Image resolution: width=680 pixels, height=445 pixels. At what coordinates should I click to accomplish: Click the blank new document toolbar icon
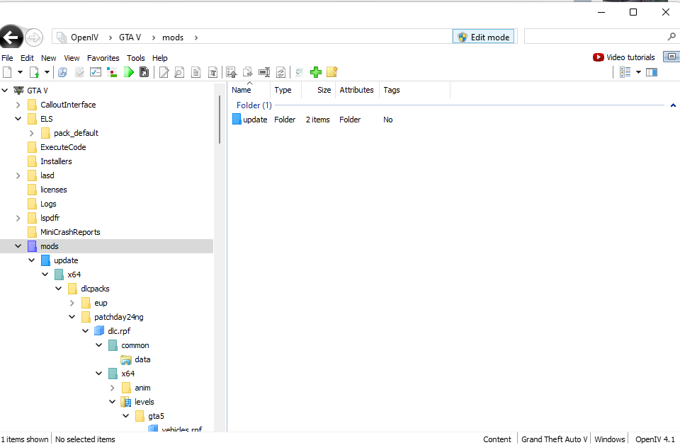click(x=7, y=72)
